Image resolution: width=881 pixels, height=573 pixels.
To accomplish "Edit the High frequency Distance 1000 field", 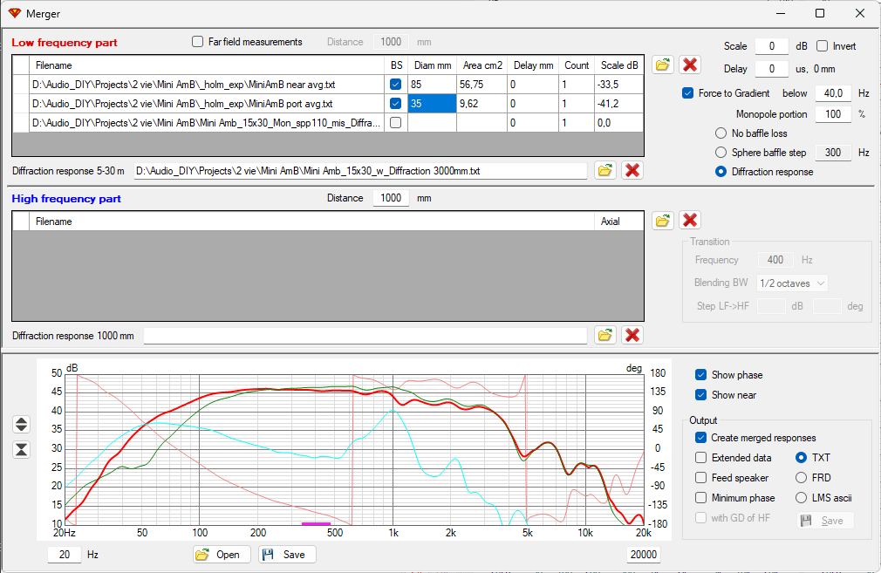I will click(391, 198).
